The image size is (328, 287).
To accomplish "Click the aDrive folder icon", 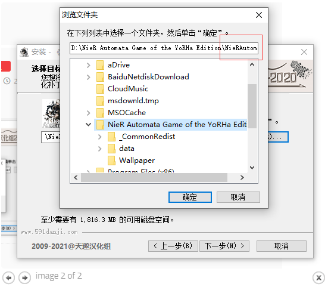I will click(x=100, y=65).
